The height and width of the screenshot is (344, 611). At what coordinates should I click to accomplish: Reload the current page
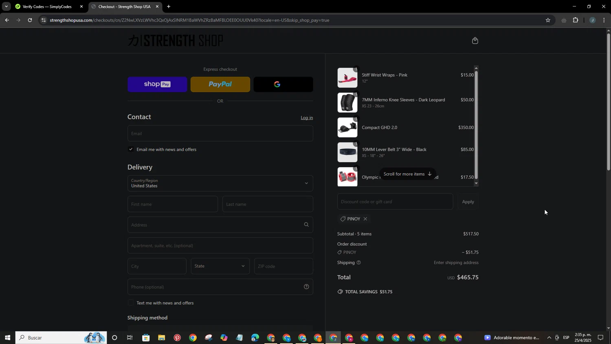click(30, 20)
